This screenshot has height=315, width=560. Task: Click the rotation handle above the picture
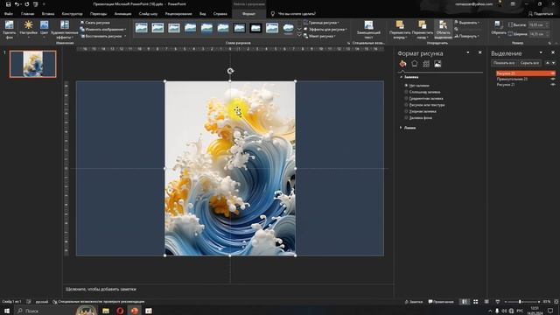pyautogui.click(x=230, y=71)
